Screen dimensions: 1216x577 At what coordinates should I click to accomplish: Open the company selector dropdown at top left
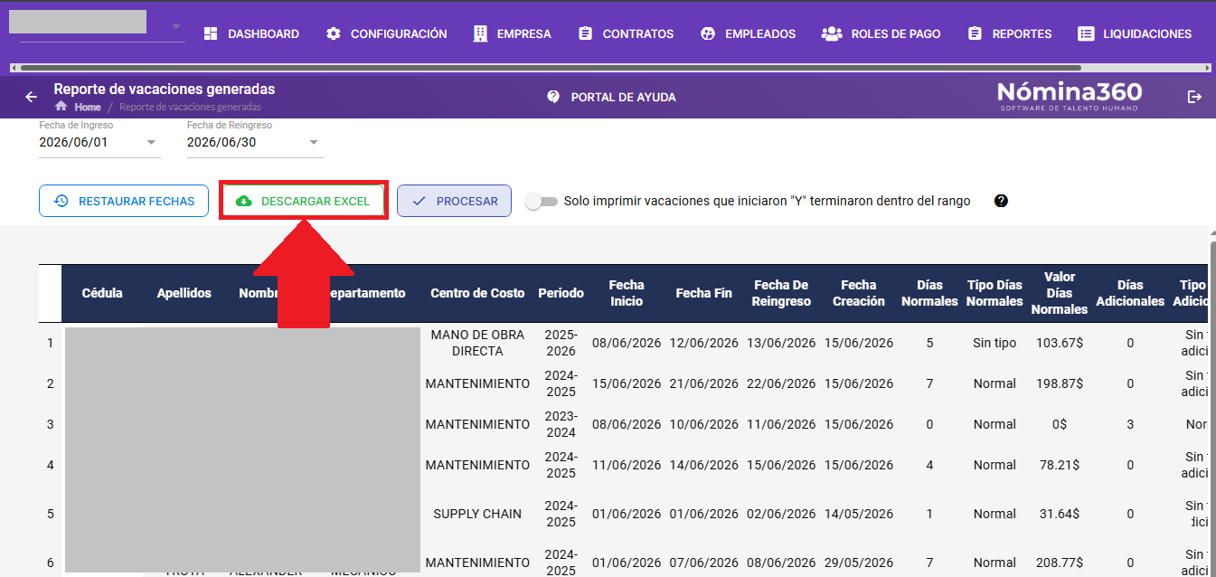tap(176, 26)
